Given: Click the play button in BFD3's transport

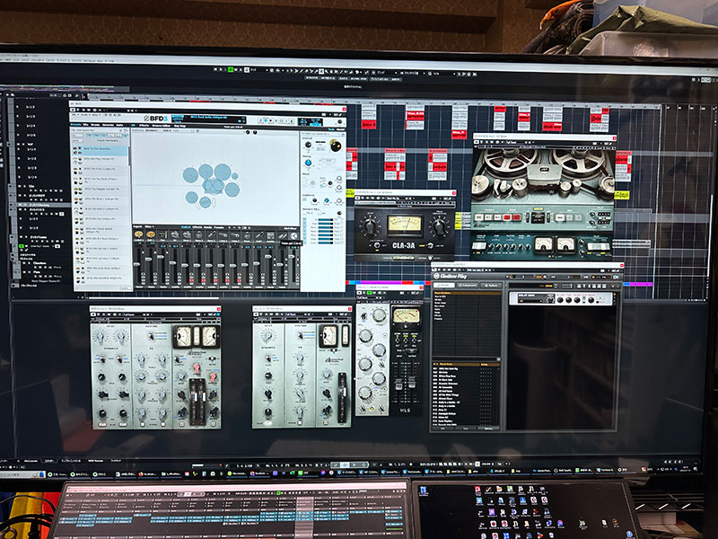Looking at the screenshot, I should tap(271, 120).
